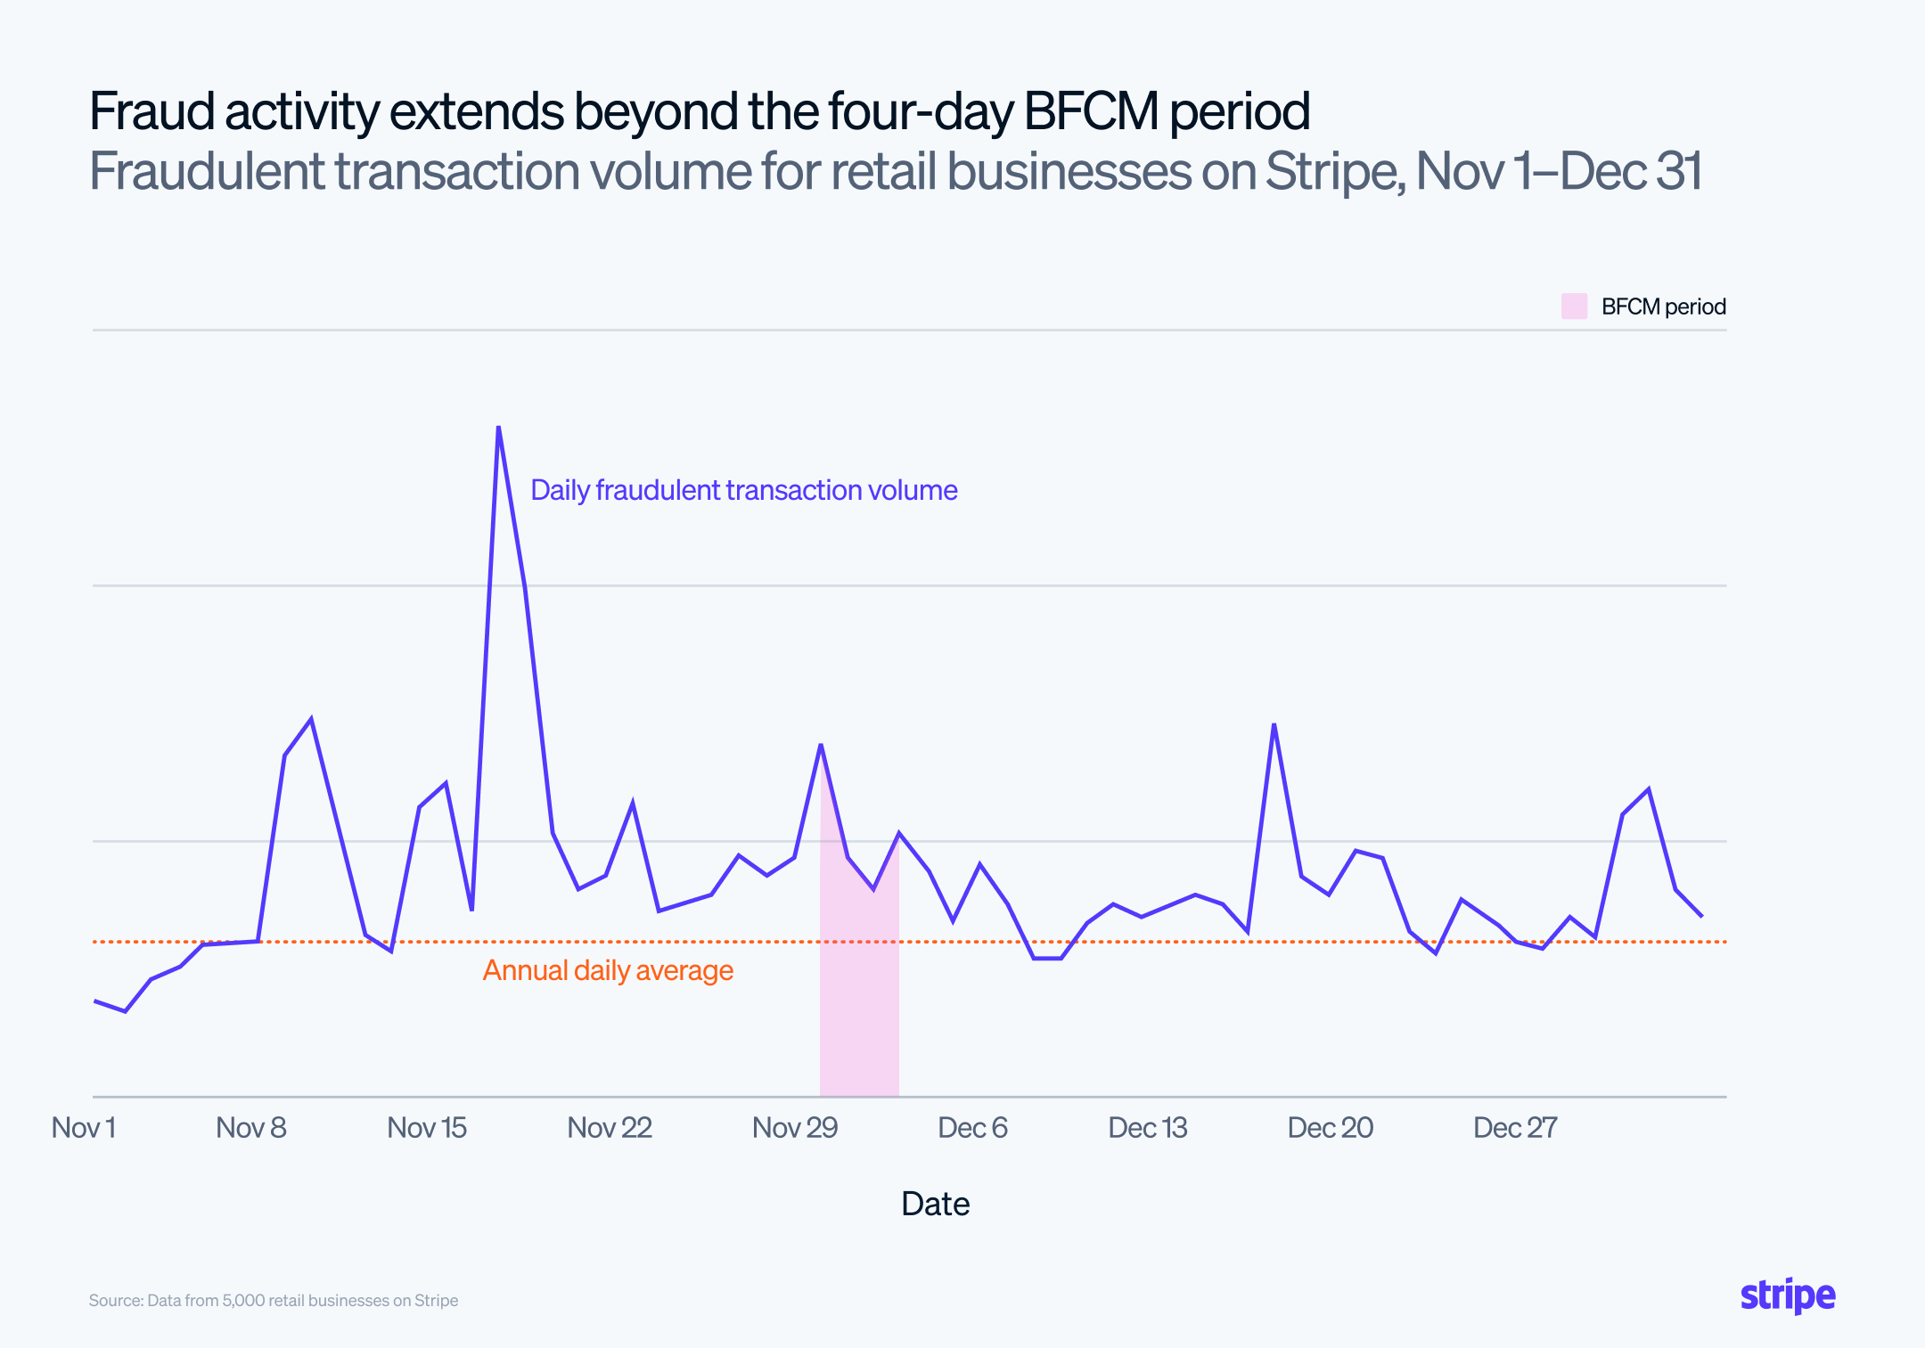This screenshot has height=1348, width=1925.
Task: Click the Nov 15 date label
Action: [x=427, y=1128]
